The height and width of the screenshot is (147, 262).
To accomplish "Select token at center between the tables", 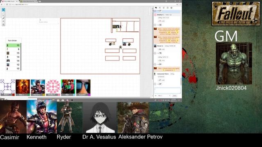I will [120, 47].
